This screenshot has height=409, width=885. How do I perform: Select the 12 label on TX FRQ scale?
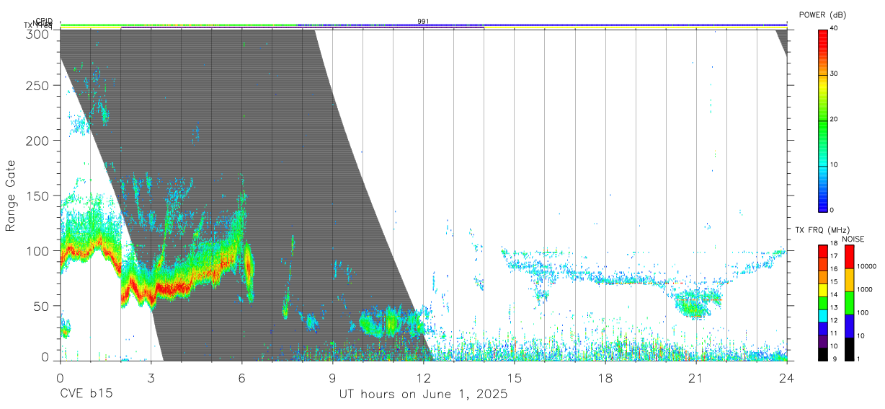click(x=833, y=320)
